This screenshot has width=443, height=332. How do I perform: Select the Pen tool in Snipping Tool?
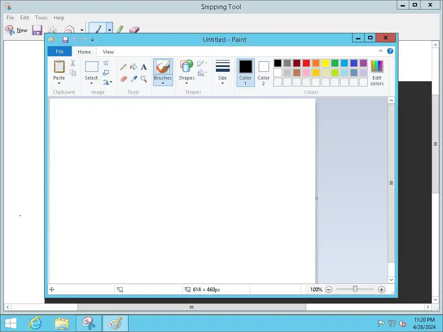[x=97, y=29]
